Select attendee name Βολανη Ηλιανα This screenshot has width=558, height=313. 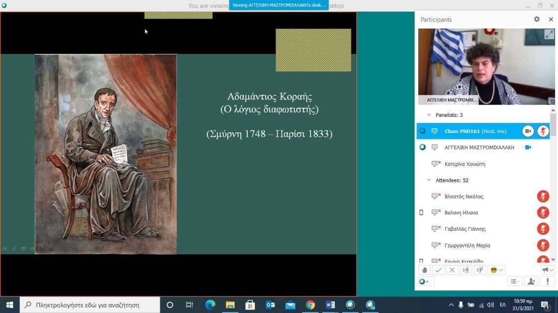461,213
